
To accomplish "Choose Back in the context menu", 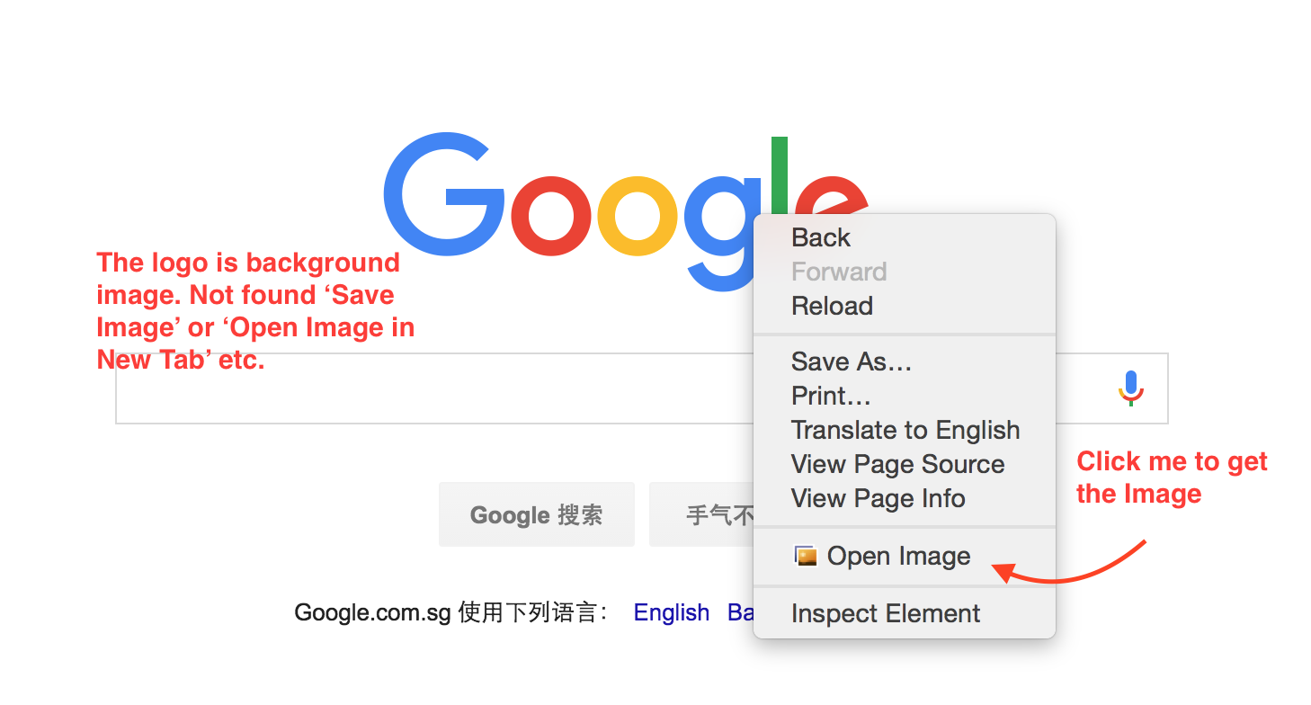I will 904,237.
